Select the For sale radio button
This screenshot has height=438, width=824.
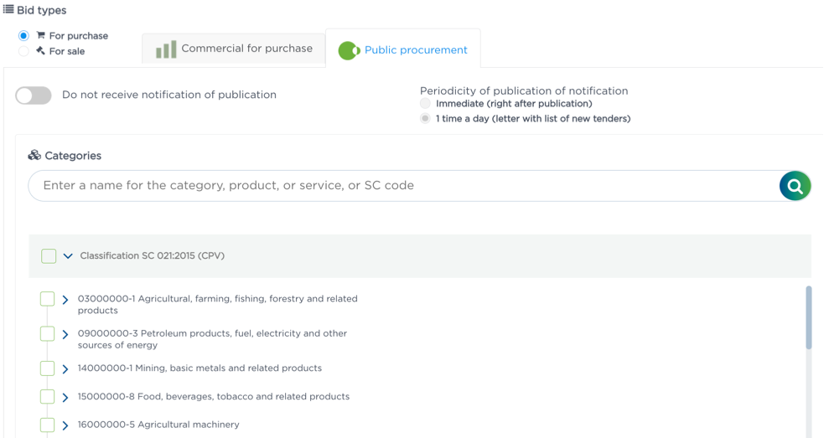23,51
